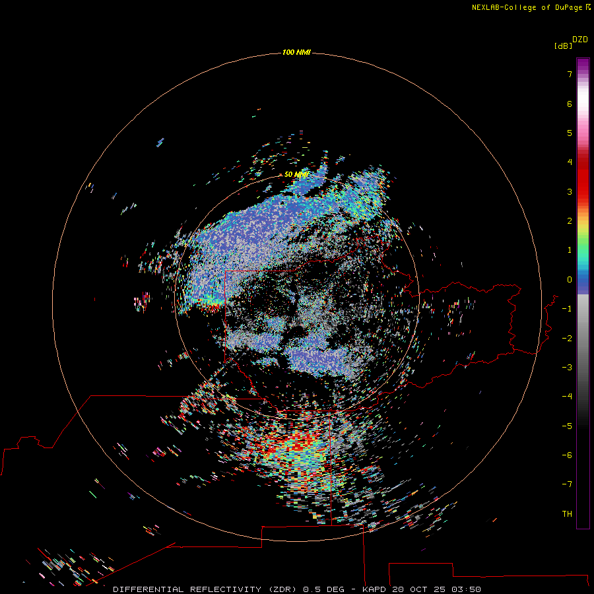594x594 pixels.
Task: Click the Differential Reflectivity caption at bottom
Action: click(297, 589)
